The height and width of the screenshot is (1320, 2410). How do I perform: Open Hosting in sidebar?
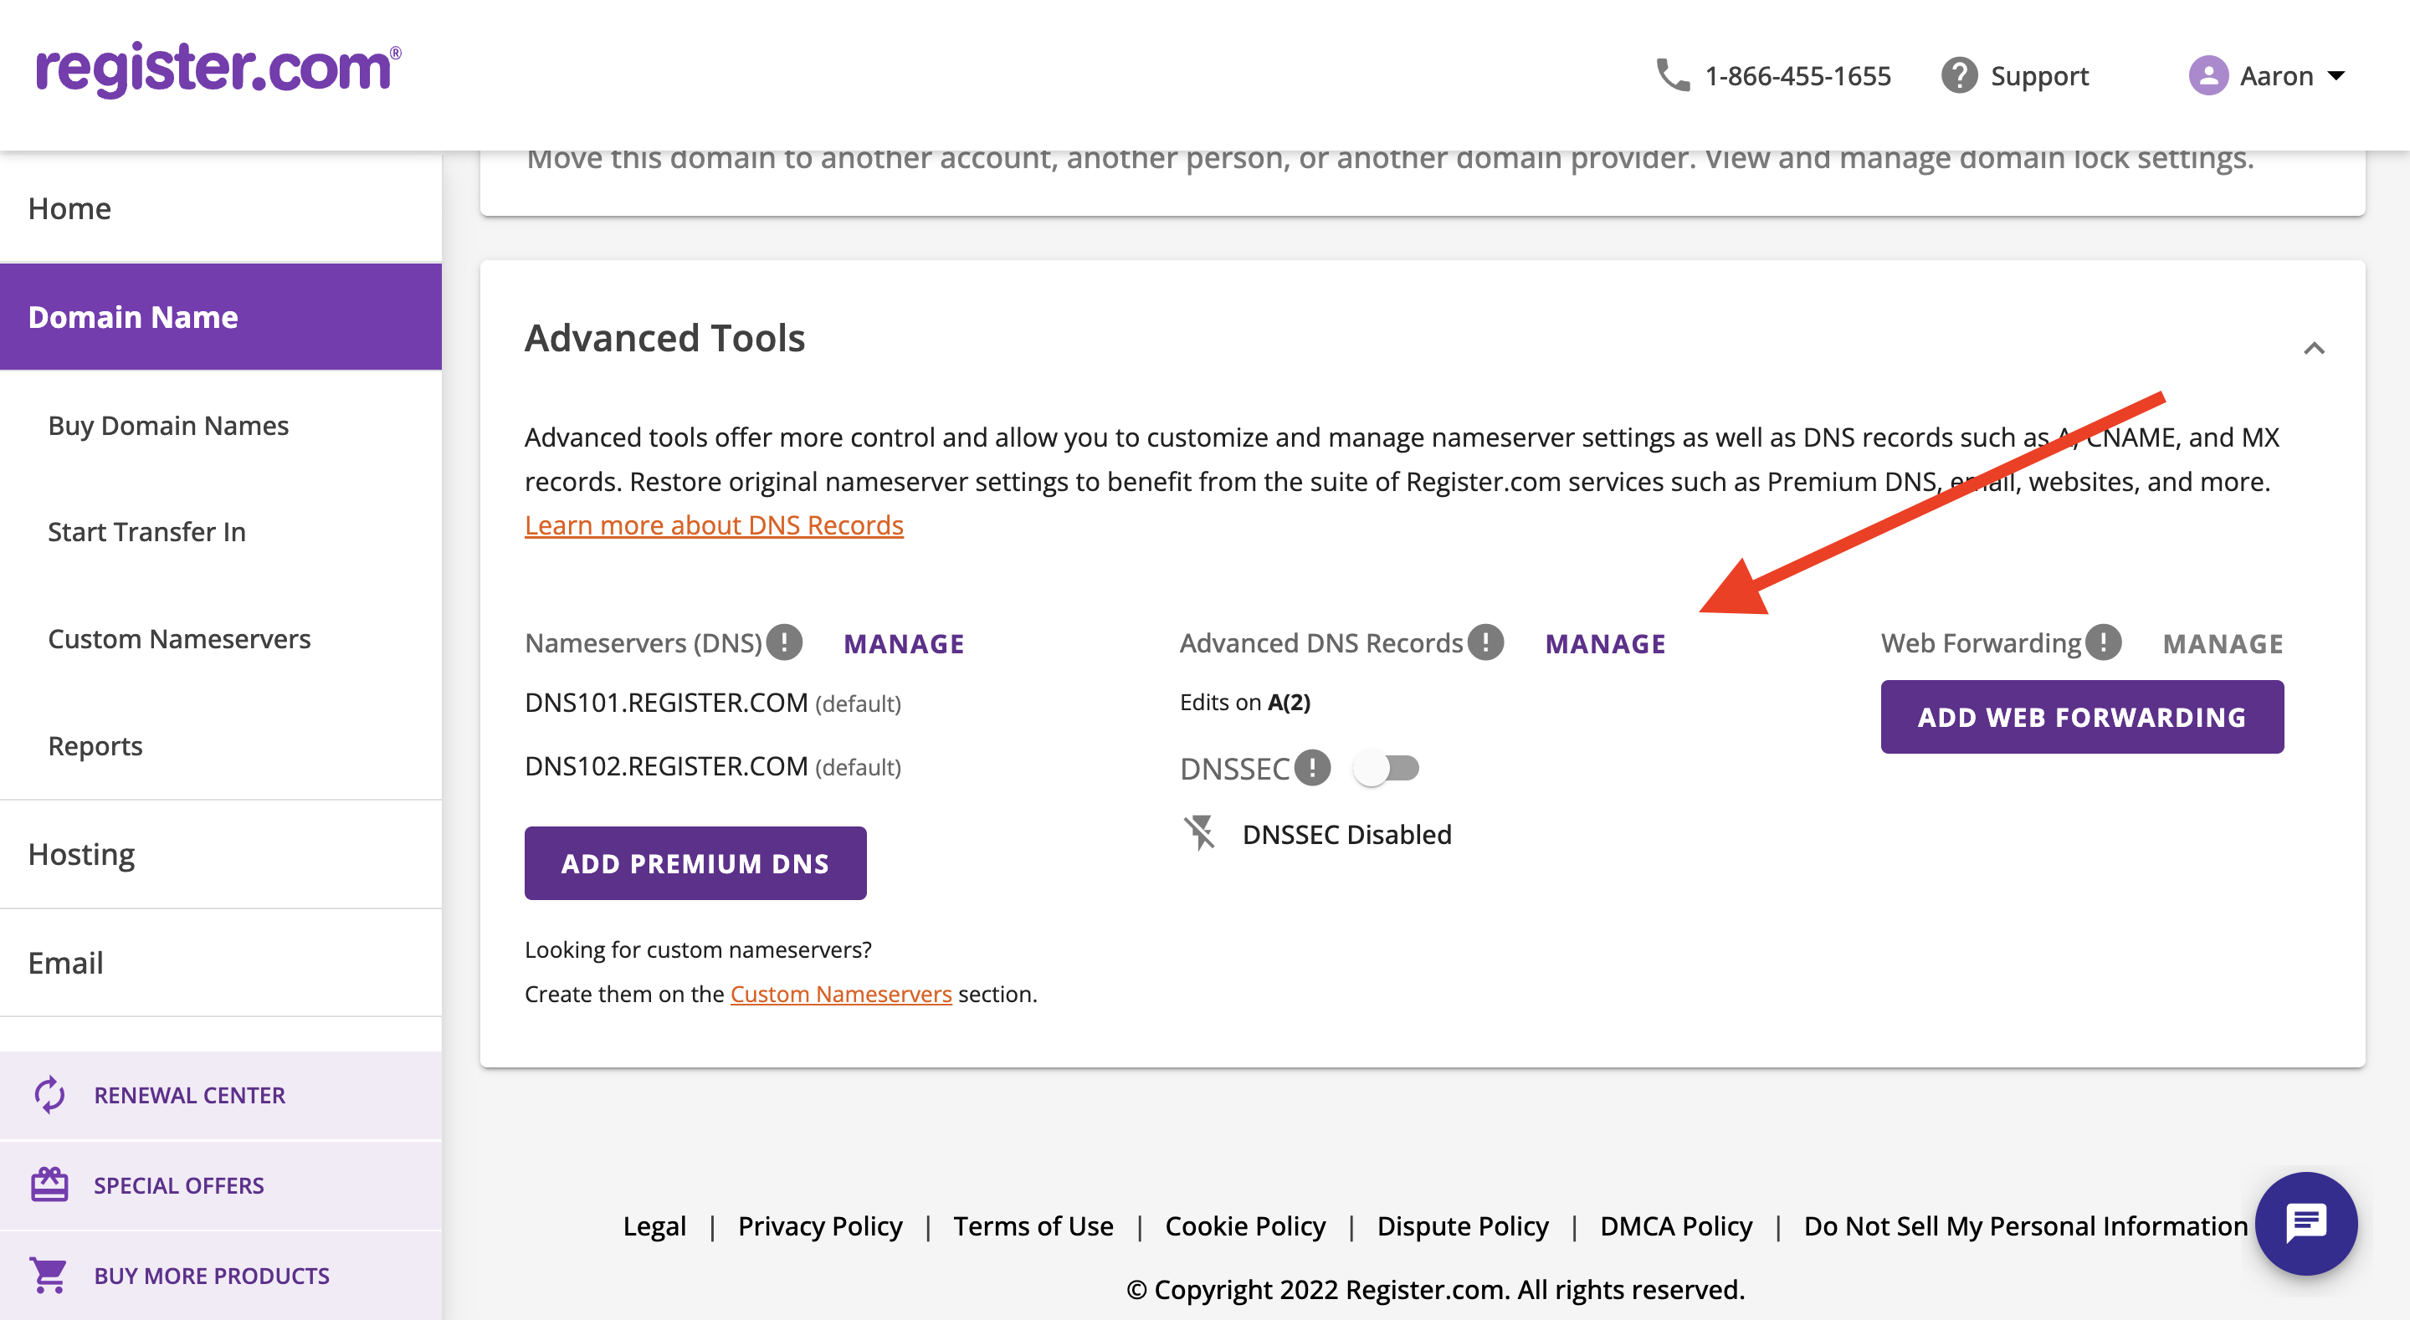[221, 854]
